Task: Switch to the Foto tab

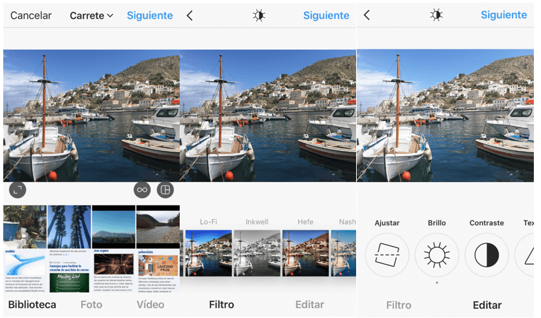Action: pos(91,304)
